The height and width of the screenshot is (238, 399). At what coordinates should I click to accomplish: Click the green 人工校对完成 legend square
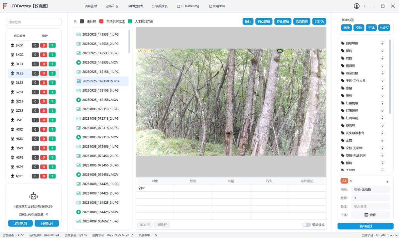click(130, 22)
